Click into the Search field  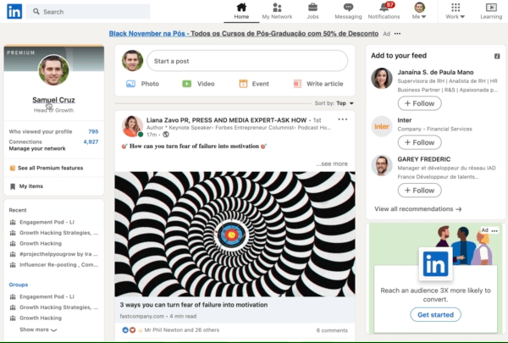88,12
